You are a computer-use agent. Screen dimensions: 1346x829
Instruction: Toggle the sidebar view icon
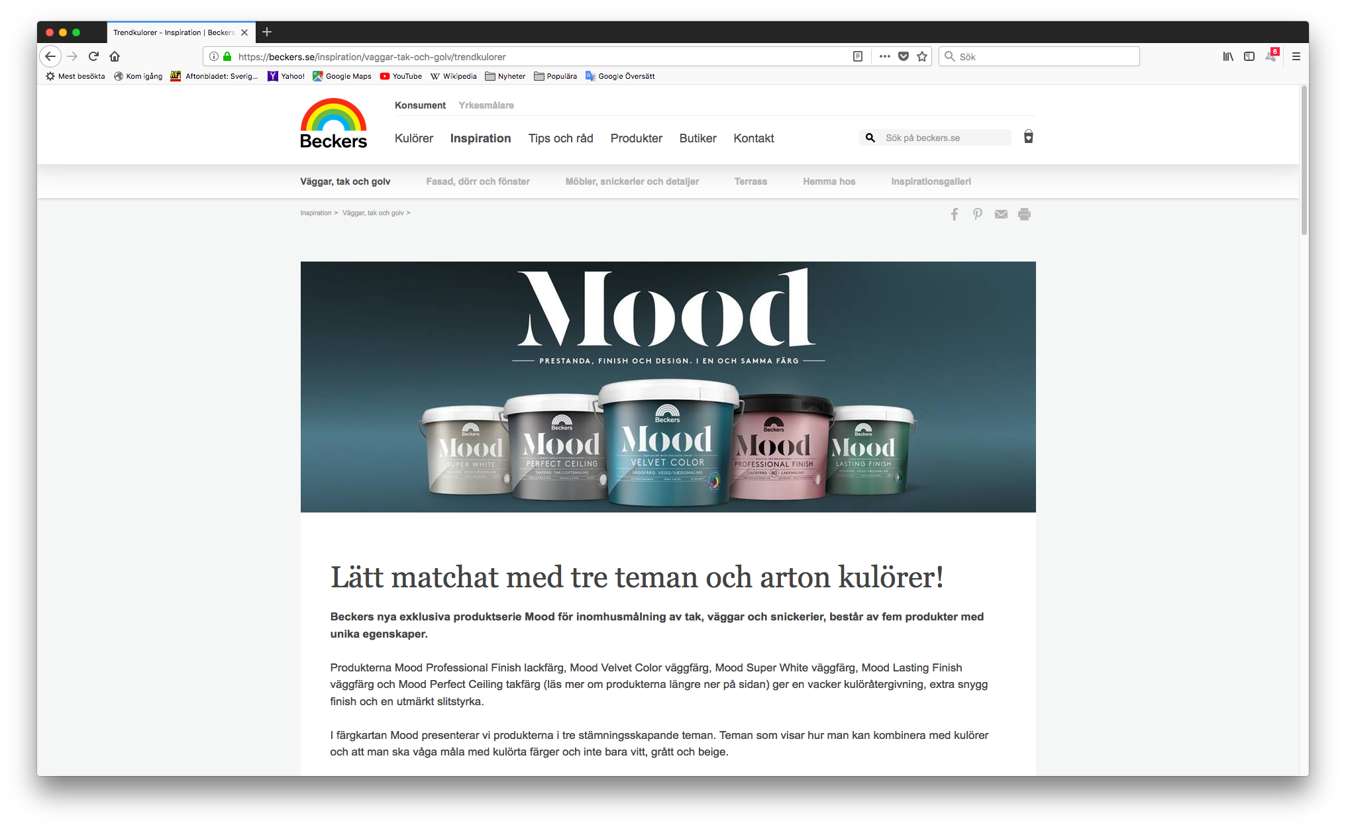click(x=1249, y=56)
